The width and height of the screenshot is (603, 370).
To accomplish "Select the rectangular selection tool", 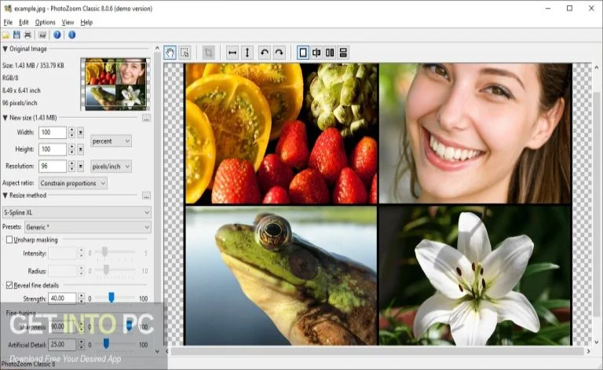I will [x=185, y=53].
